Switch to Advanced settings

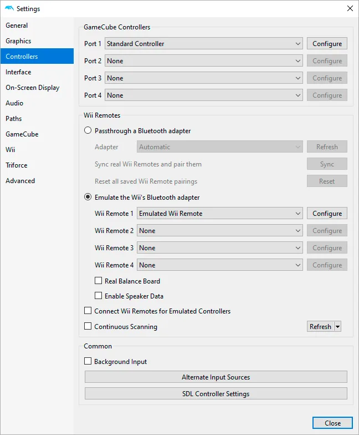click(37, 181)
